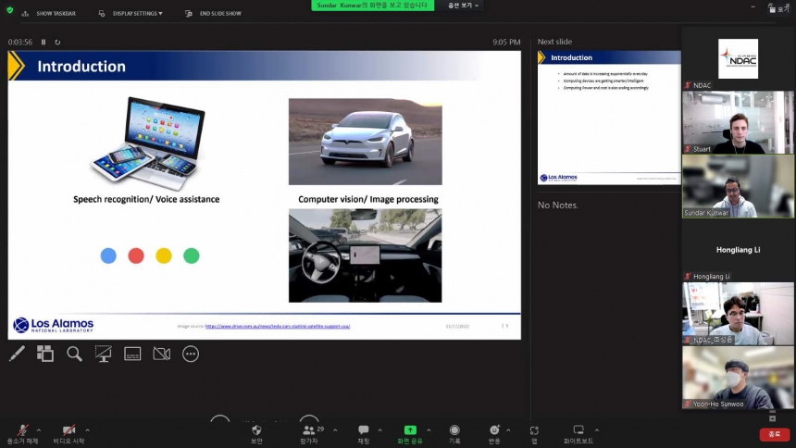Select Yoon-Ho Sunwoo's video tile
The height and width of the screenshot is (448, 796).
coord(738,378)
